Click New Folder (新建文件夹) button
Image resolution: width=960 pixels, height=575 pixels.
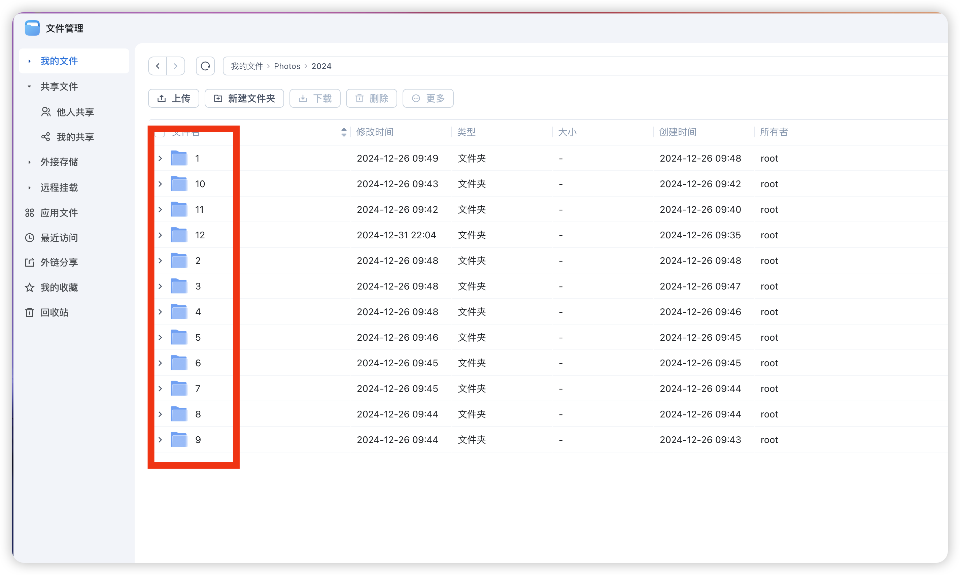244,98
